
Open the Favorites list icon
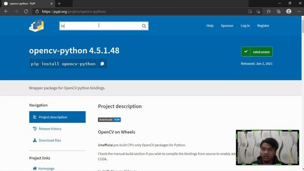point(268,11)
